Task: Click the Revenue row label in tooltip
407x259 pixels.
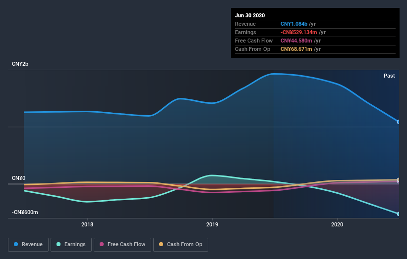Action: (245, 24)
